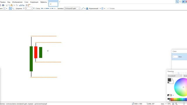This screenshot has height=105, width=187.
Task: Toggle the rulers icon
Action: (29, 5)
